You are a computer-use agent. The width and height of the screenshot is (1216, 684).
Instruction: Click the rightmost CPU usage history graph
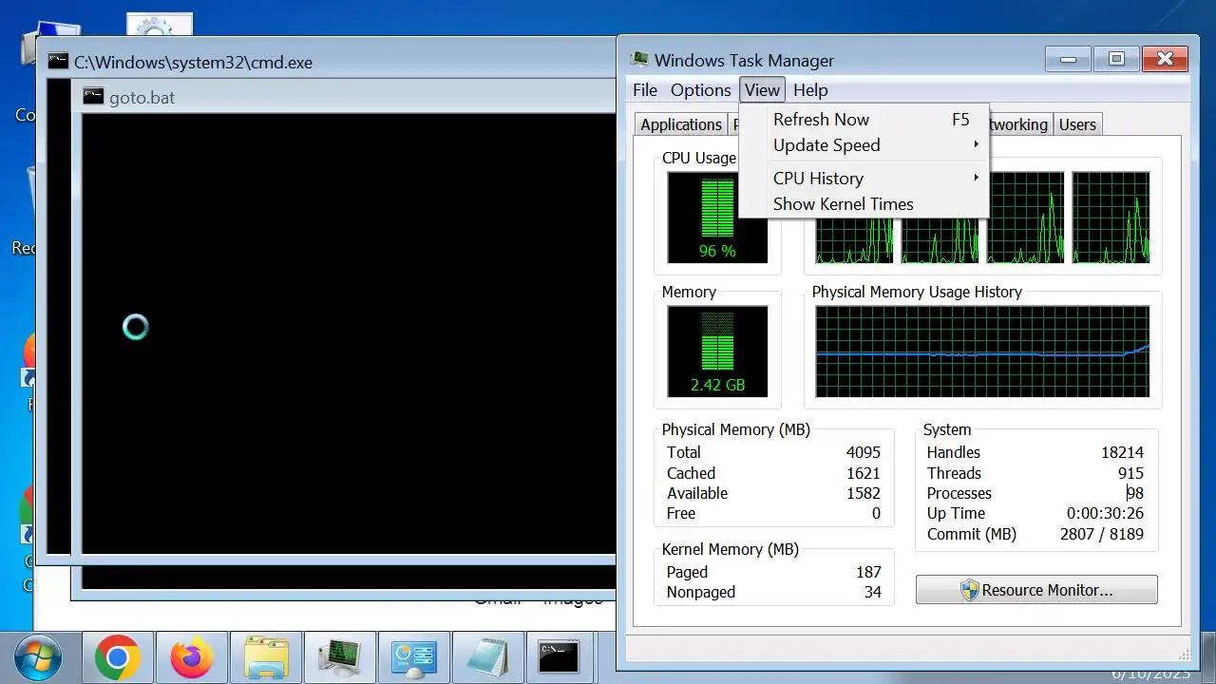[x=1111, y=218]
